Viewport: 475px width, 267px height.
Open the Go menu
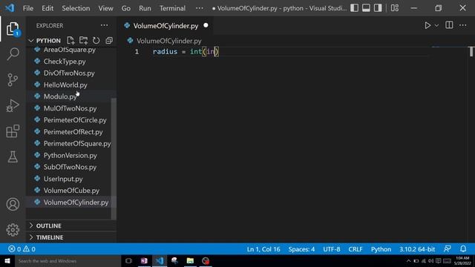[x=126, y=8]
